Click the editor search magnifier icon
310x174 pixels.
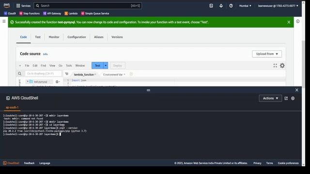tap(19, 73)
